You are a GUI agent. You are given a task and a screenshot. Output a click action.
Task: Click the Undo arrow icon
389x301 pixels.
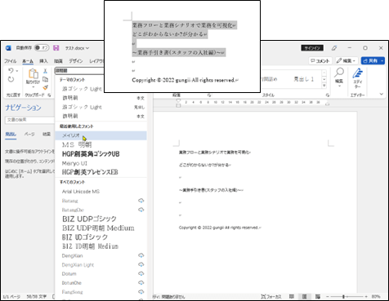coord(11,71)
